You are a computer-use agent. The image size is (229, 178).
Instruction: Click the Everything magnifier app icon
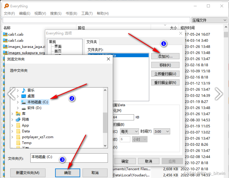(x=6, y=6)
